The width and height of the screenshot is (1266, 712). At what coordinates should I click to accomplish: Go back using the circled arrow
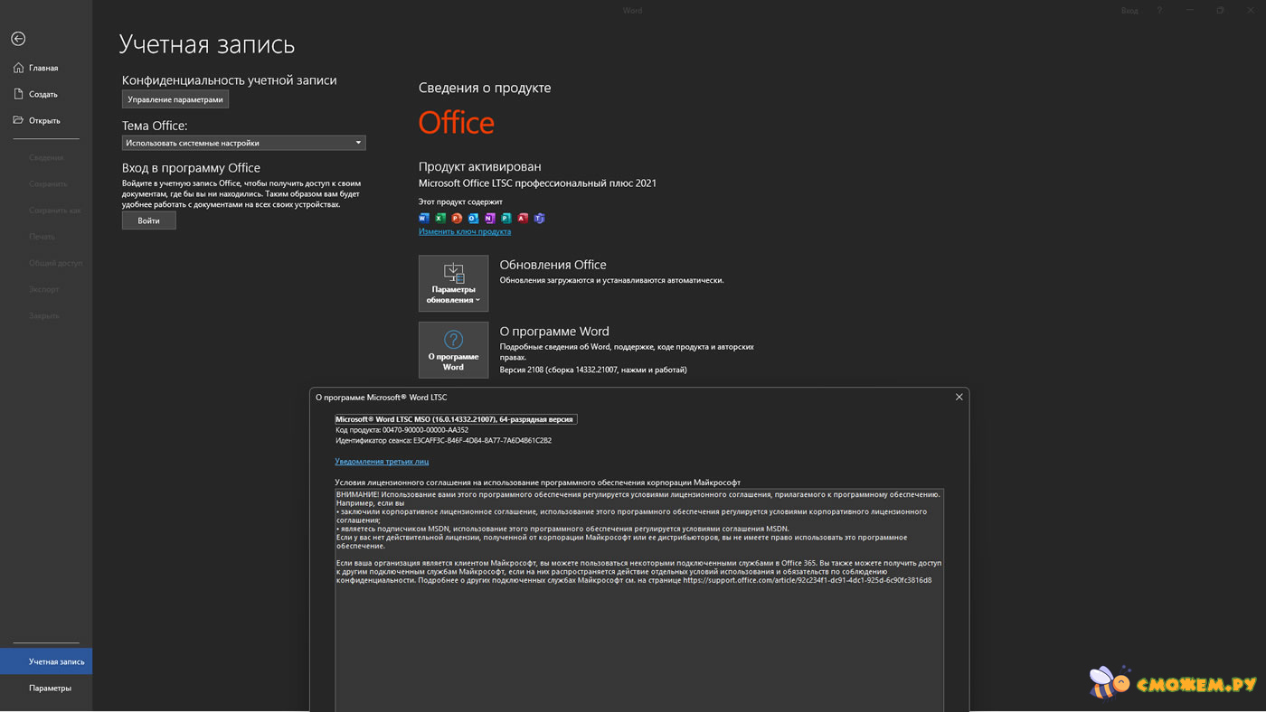[18, 39]
